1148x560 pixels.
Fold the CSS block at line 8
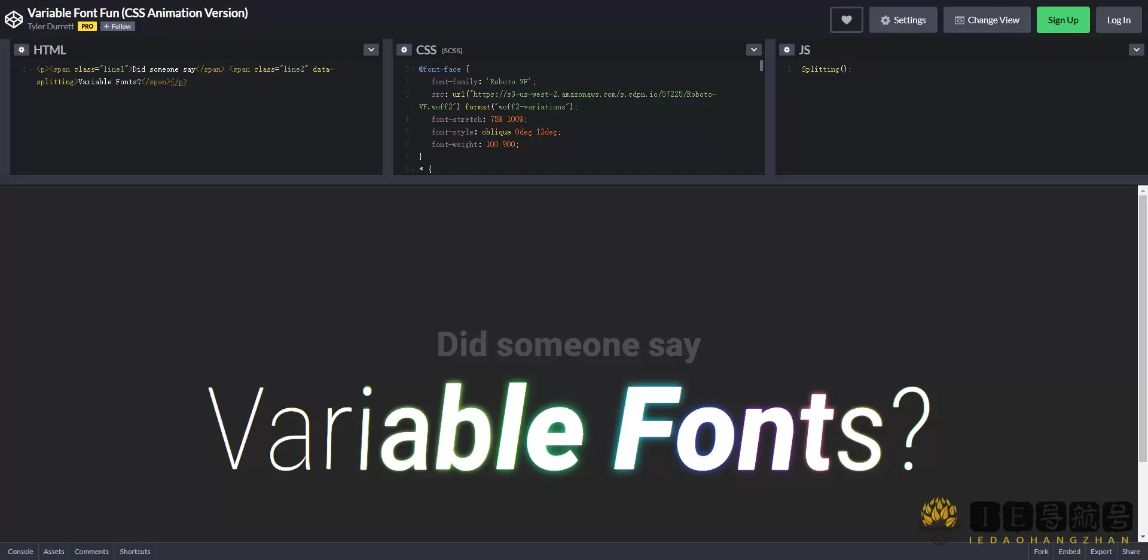[413, 170]
